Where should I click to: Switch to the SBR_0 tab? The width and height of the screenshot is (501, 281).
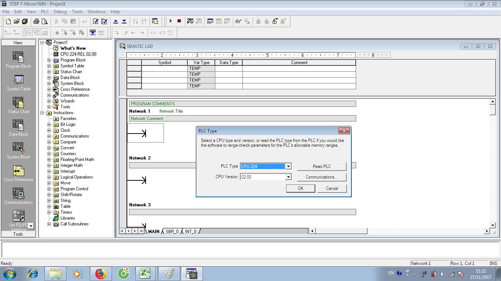[x=172, y=232]
